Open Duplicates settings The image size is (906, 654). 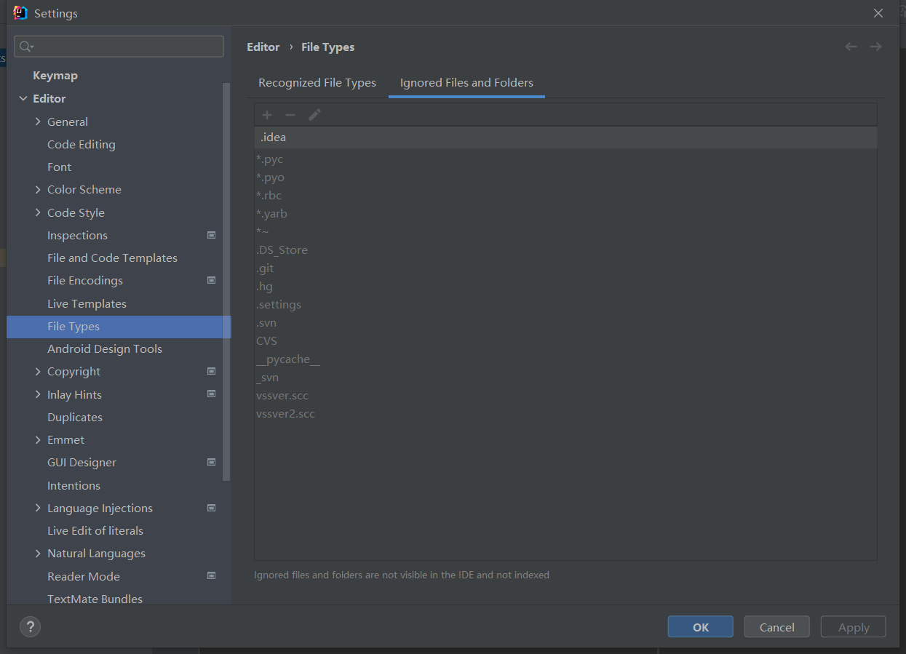[x=75, y=417]
